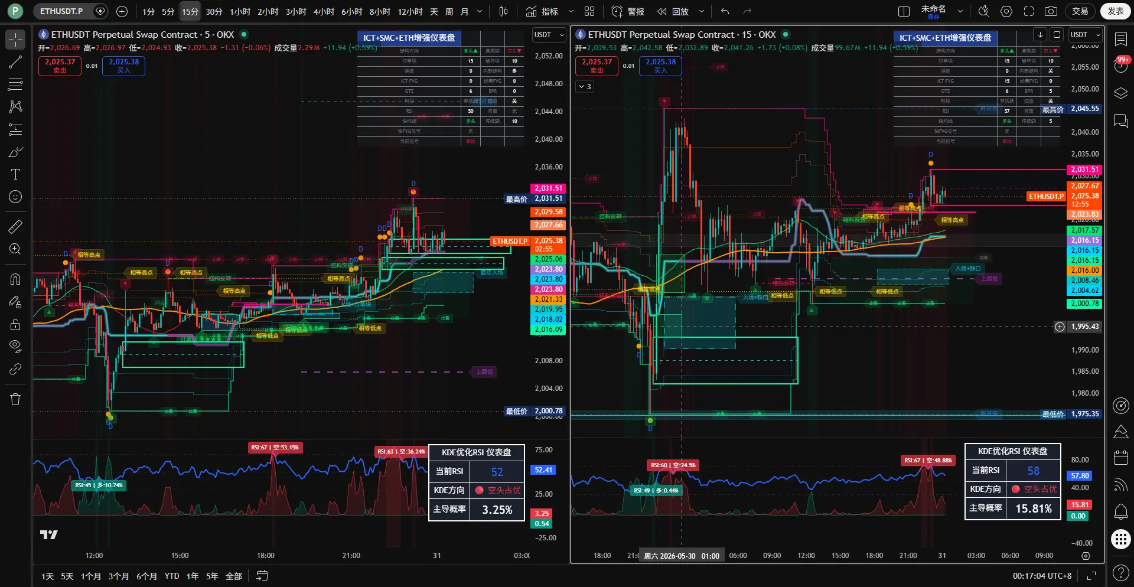Switch to the 12小时 timeframe
This screenshot has width=1134, height=587.
(410, 11)
